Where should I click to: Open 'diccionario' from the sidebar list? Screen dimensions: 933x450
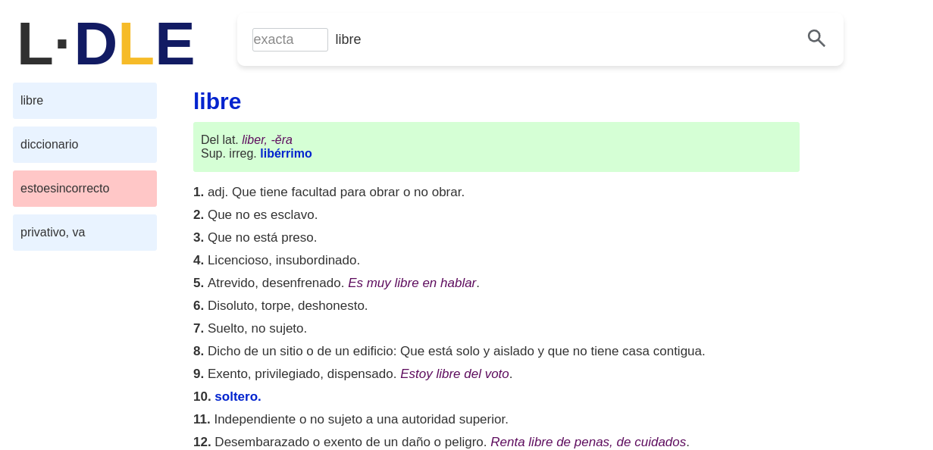pos(85,145)
